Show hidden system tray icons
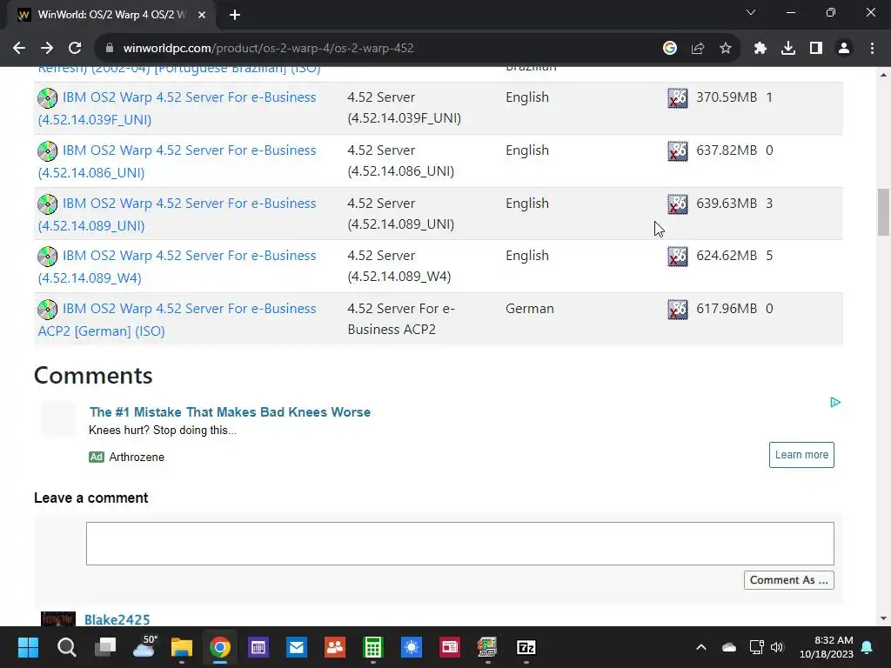The height and width of the screenshot is (668, 891). (x=701, y=647)
